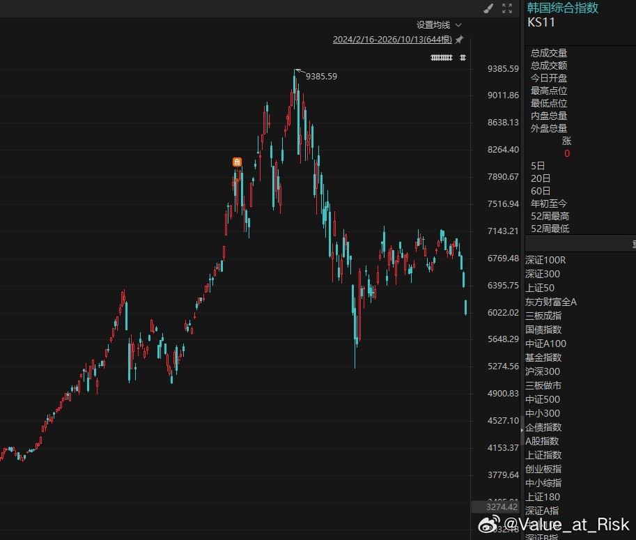636x540 pixels.
Task: Select 三板做市 in the list
Action: pyautogui.click(x=543, y=385)
